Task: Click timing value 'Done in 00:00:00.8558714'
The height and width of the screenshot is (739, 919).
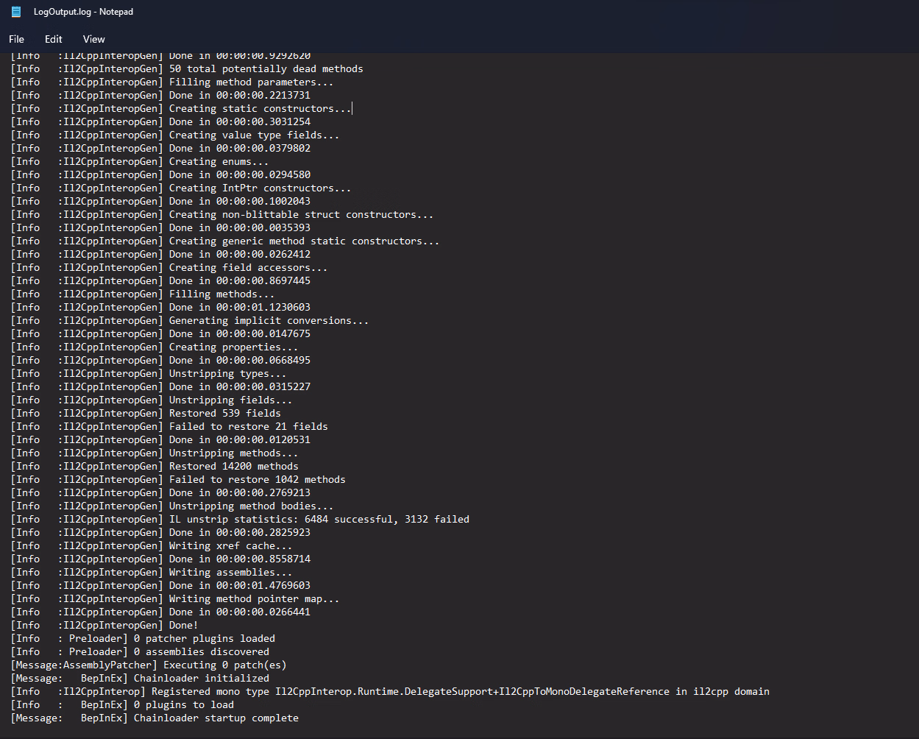Action: click(240, 559)
